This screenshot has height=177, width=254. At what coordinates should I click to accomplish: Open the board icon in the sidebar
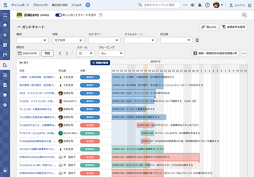coord(5,55)
